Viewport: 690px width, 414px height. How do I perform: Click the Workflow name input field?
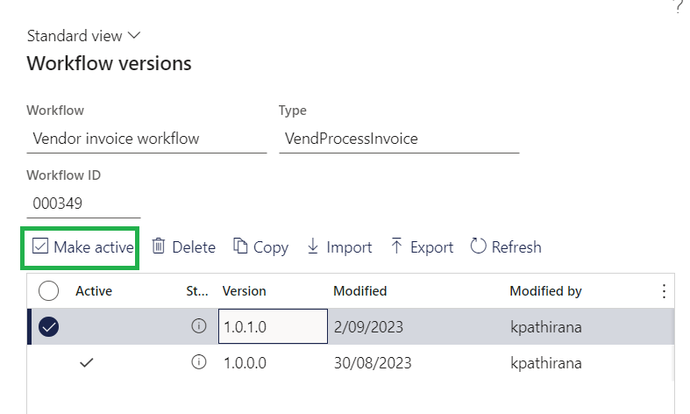[x=146, y=139]
